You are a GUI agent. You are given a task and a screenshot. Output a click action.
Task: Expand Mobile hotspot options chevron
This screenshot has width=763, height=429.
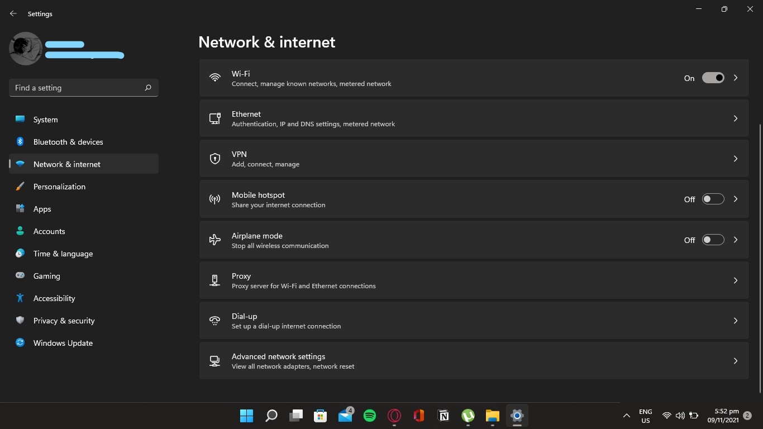click(x=736, y=199)
